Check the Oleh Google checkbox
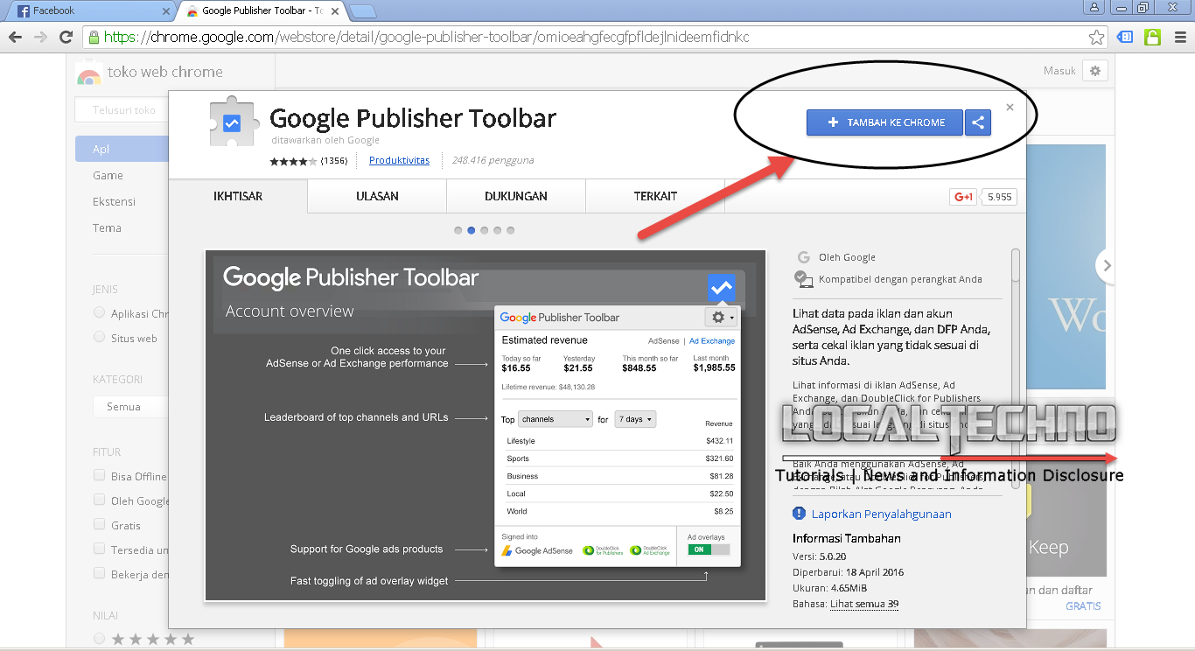 (99, 500)
